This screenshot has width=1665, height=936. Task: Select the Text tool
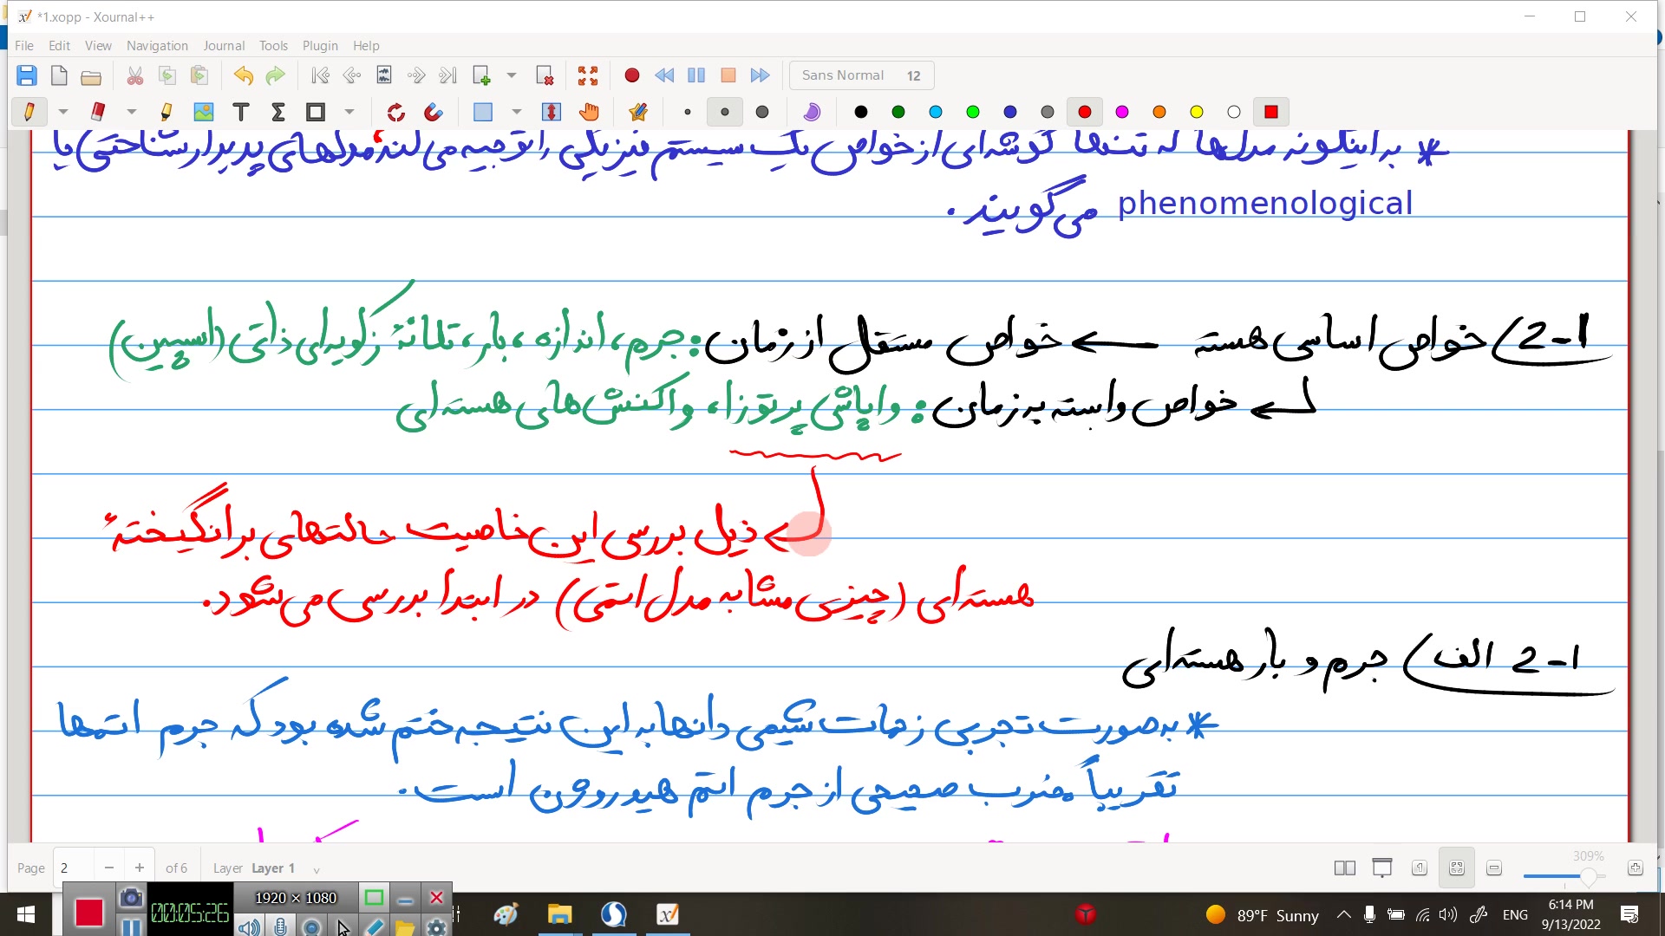pos(241,112)
